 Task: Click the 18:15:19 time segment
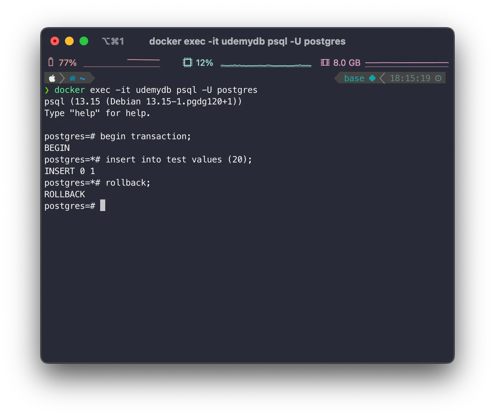pyautogui.click(x=410, y=78)
